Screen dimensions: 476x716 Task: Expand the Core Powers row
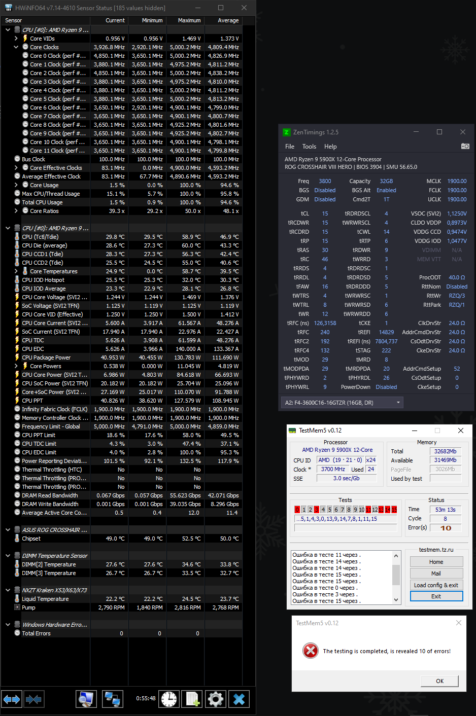tap(16, 366)
